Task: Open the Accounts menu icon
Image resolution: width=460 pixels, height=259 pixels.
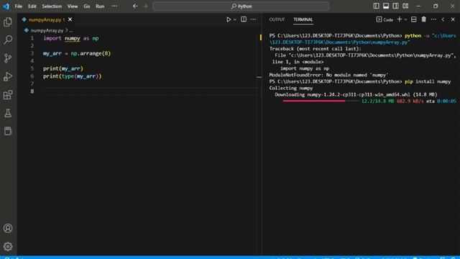Action: click(8, 228)
